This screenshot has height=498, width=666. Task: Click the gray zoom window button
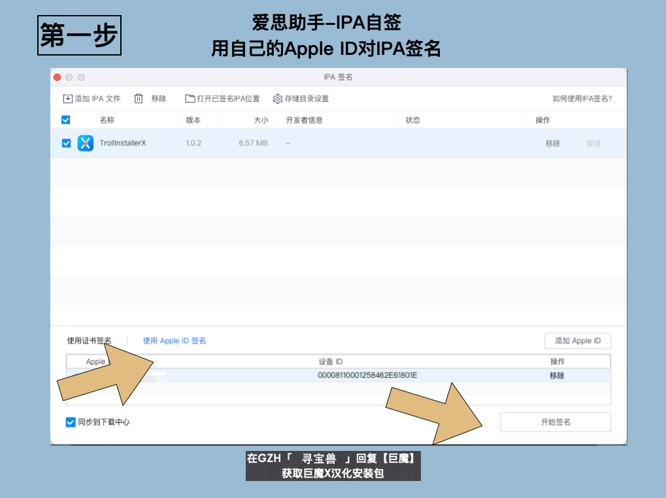pyautogui.click(x=81, y=77)
